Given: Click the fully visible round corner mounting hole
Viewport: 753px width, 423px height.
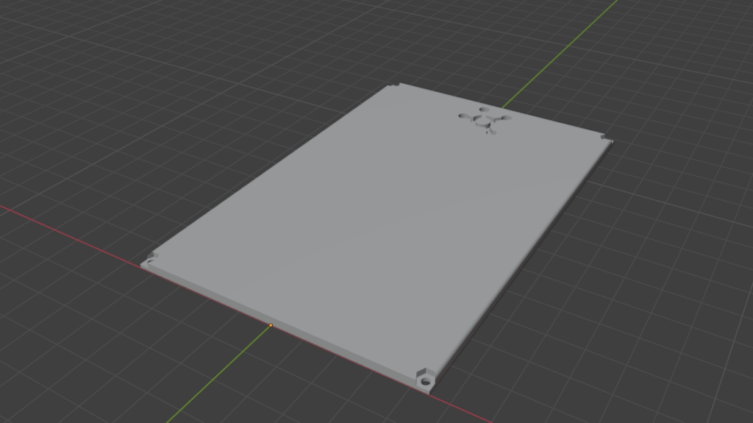Looking at the screenshot, I should [426, 382].
